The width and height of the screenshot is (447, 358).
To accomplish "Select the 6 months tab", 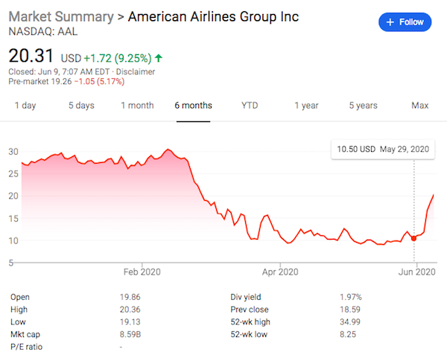I will click(193, 106).
